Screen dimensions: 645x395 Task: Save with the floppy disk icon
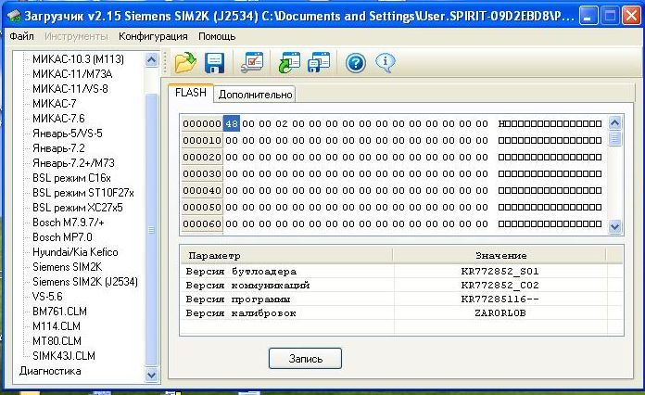[x=214, y=63]
